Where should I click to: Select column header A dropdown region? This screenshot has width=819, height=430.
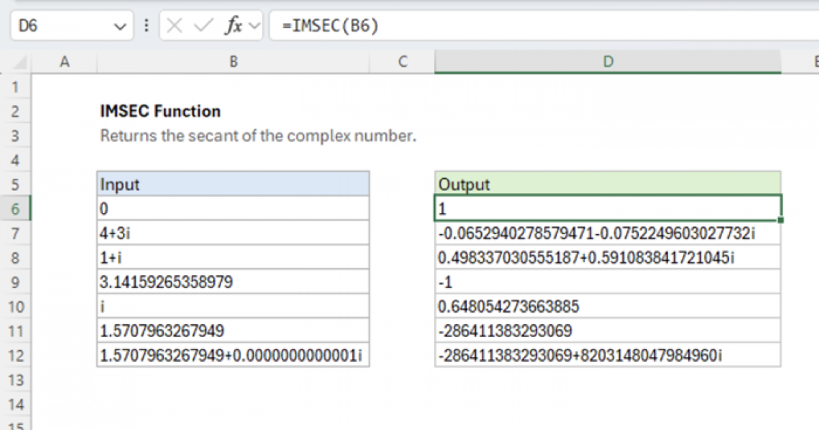point(65,61)
